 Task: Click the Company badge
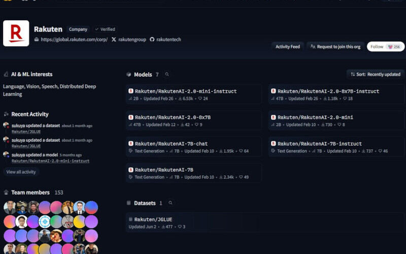pos(78,29)
